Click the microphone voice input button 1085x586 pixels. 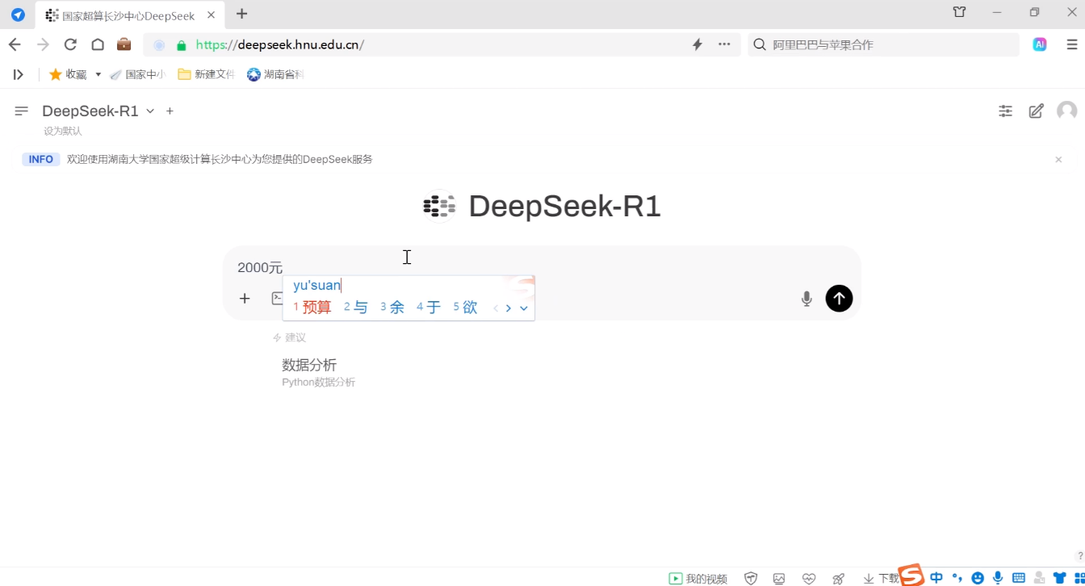pos(806,299)
